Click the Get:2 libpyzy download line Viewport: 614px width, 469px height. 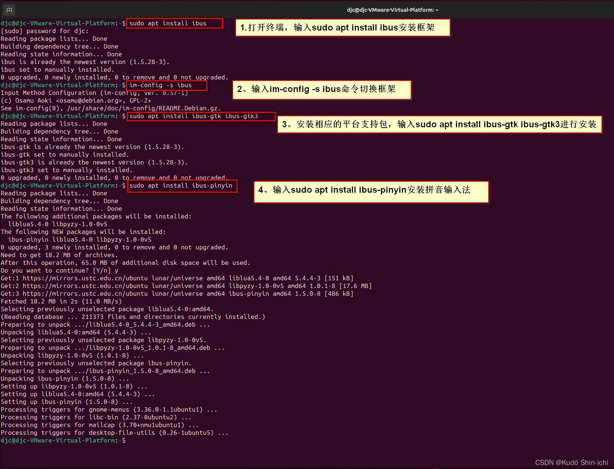186,286
